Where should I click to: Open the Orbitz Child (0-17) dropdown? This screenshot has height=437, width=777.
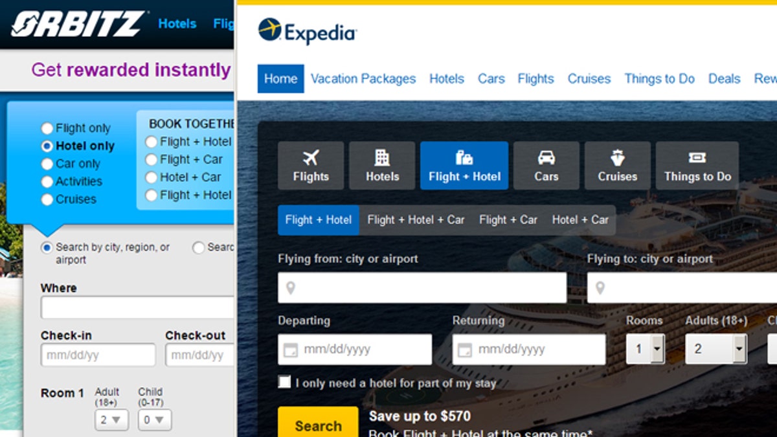click(155, 420)
